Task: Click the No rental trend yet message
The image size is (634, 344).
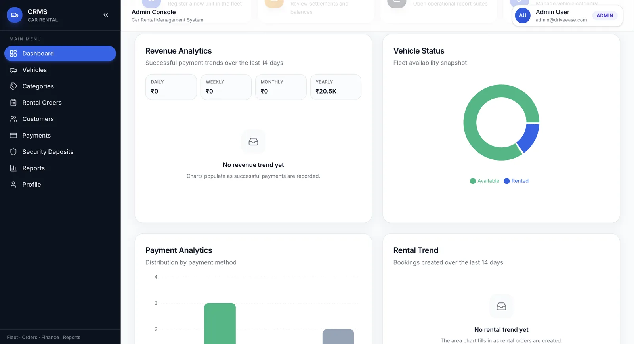Action: coord(501,330)
